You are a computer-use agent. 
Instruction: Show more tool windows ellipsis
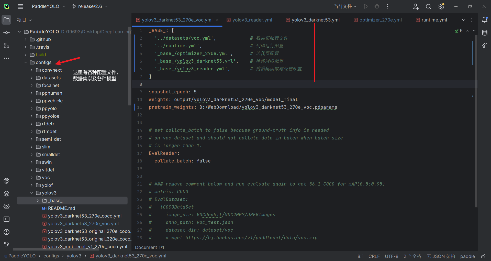tap(7, 58)
